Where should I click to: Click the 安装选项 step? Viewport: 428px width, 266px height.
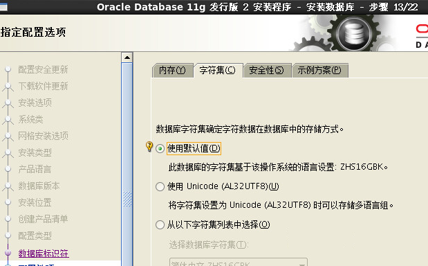click(x=35, y=103)
